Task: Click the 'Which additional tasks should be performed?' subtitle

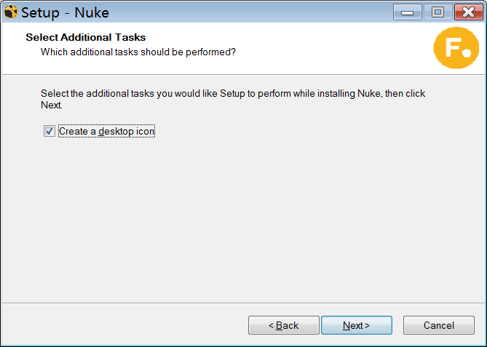Action: [138, 52]
